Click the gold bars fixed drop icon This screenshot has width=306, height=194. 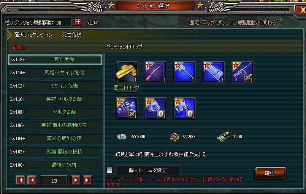pos(127,72)
